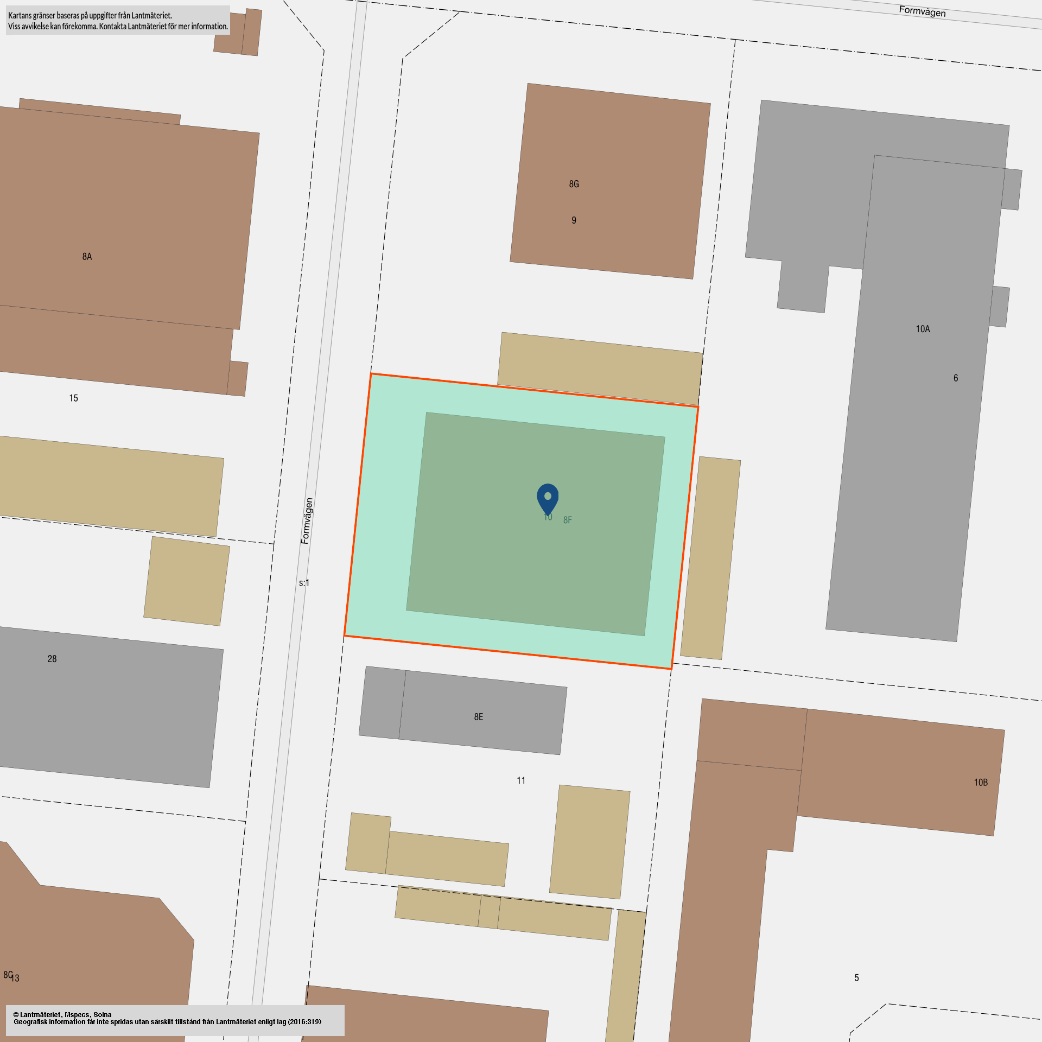Viewport: 1042px width, 1042px height.
Task: Click property number 11 label
Action: pyautogui.click(x=521, y=780)
